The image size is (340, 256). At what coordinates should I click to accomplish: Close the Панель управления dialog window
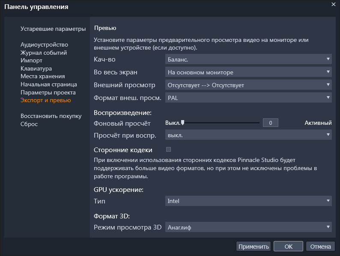tap(333, 4)
